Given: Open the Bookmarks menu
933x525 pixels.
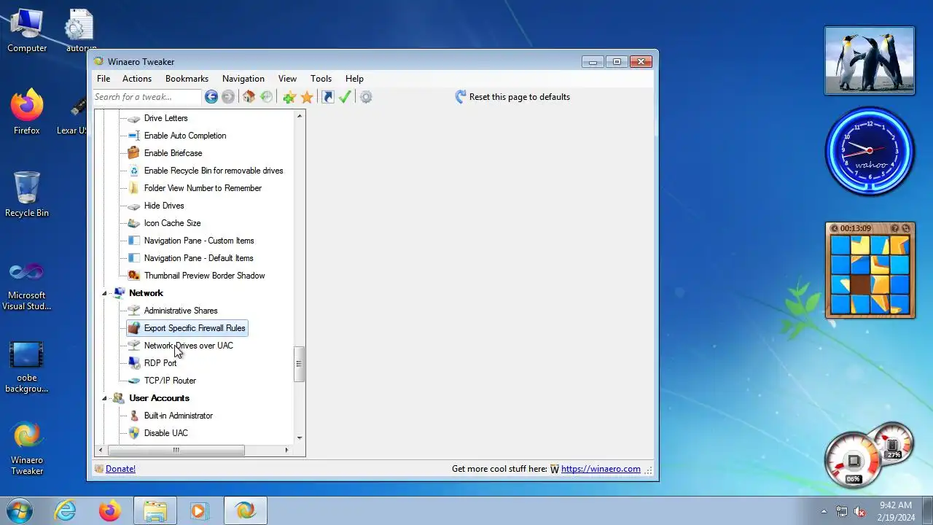Looking at the screenshot, I should [187, 79].
